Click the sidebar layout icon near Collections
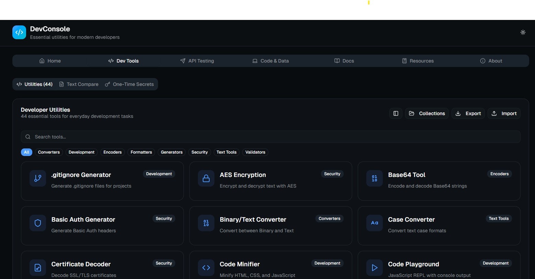Image resolution: width=535 pixels, height=279 pixels. 395,113
